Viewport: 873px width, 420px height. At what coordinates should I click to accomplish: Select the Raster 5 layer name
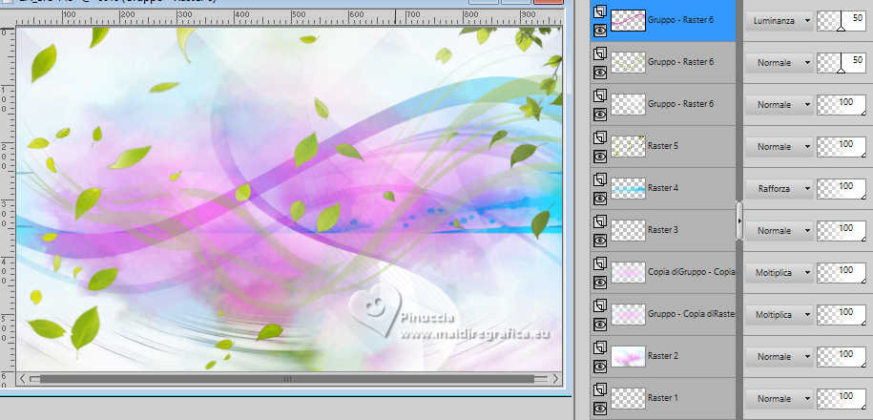pos(662,146)
